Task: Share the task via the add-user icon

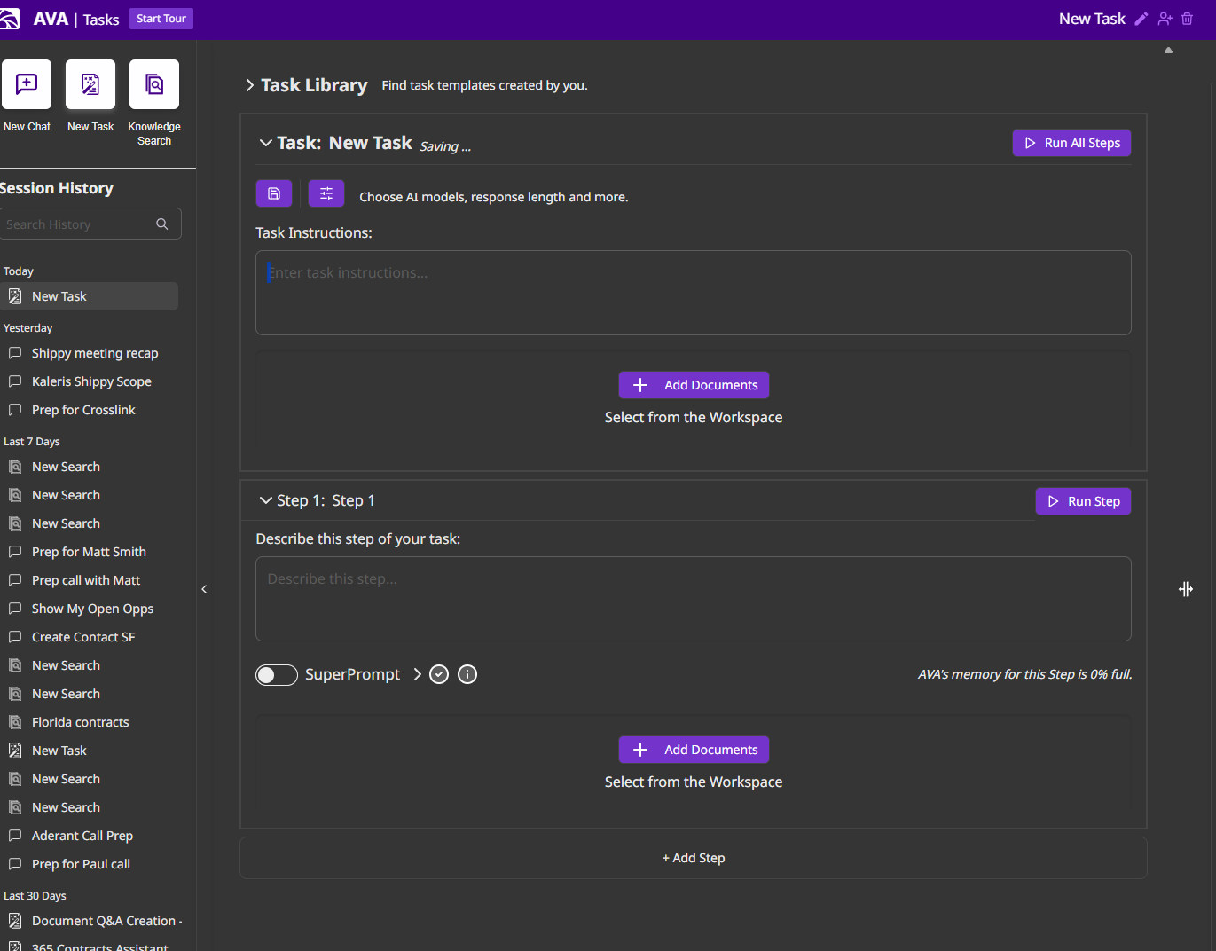Action: tap(1165, 18)
